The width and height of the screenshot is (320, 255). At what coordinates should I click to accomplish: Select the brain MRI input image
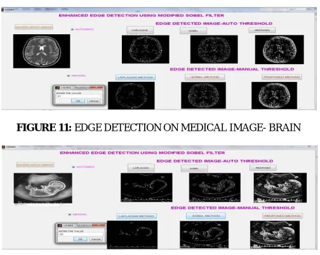[42, 51]
